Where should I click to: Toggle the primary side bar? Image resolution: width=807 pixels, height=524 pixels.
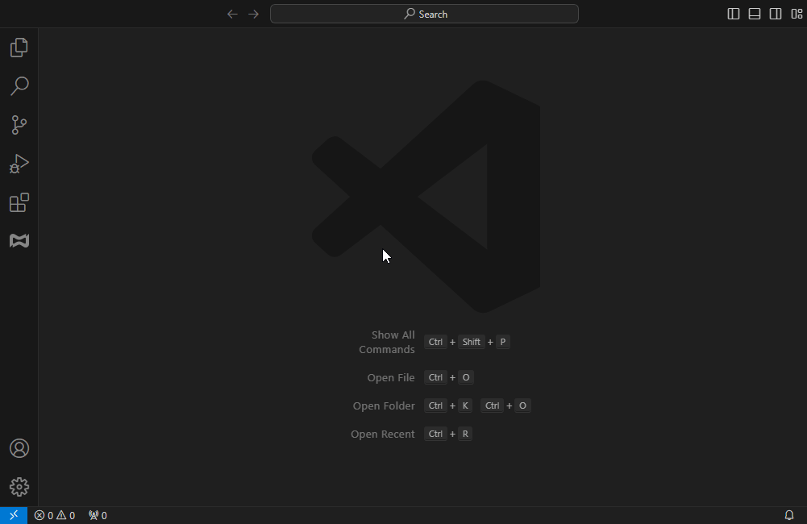[x=734, y=14]
